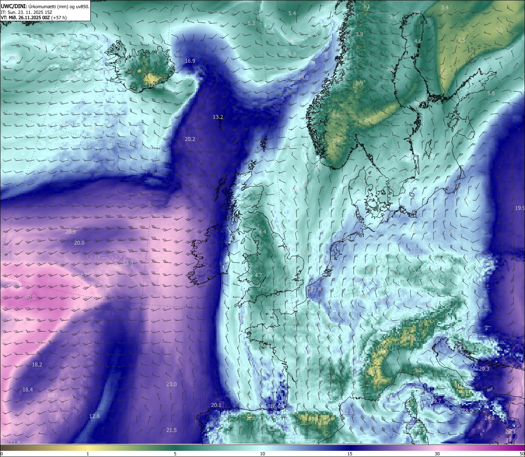Viewport: 525px width, 457px height.
Task: Click the 21.5 value on the map
Action: pyautogui.click(x=171, y=430)
